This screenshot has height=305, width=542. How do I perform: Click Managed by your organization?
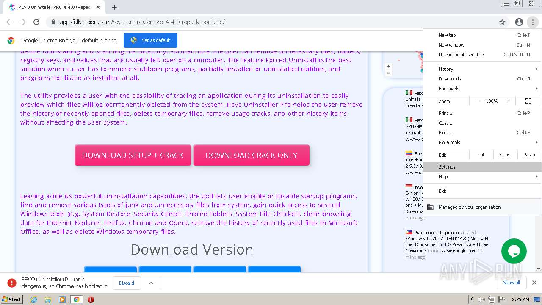(x=482, y=207)
